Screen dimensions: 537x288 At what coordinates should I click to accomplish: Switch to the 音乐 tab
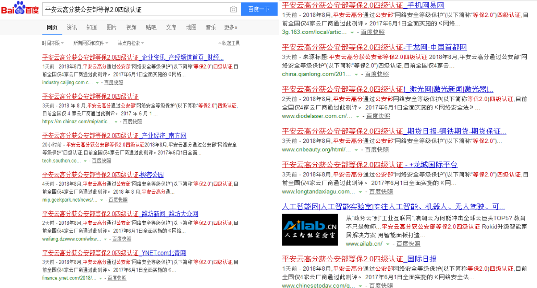[211, 28]
